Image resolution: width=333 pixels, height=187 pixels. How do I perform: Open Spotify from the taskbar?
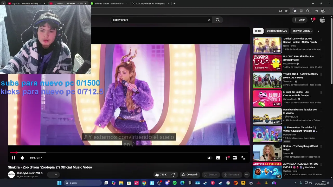pos(175,183)
